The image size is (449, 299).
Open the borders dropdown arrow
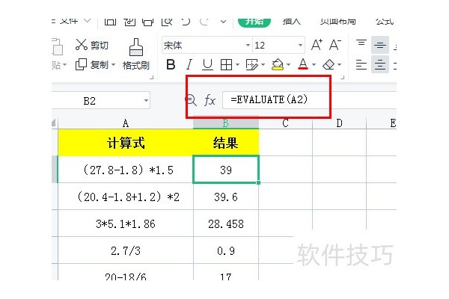tap(237, 65)
